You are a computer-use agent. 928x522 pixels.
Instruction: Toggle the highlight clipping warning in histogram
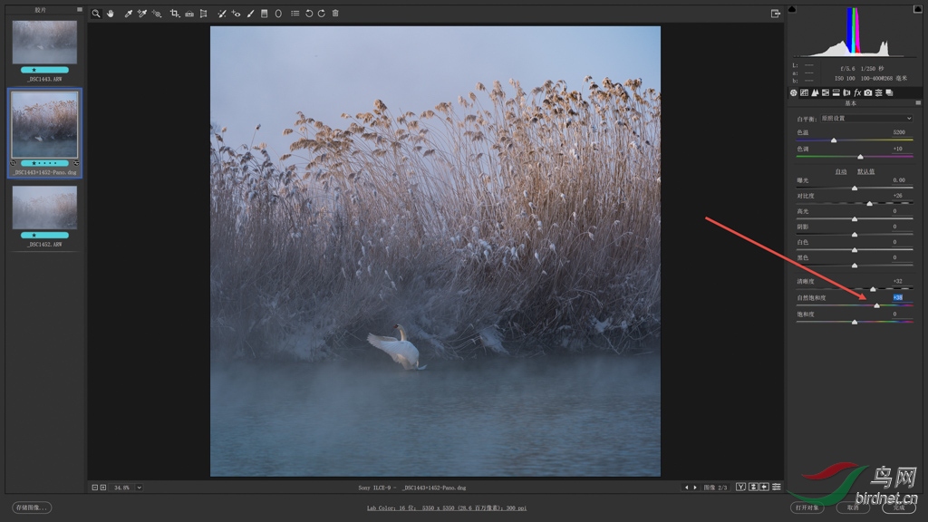(x=917, y=9)
